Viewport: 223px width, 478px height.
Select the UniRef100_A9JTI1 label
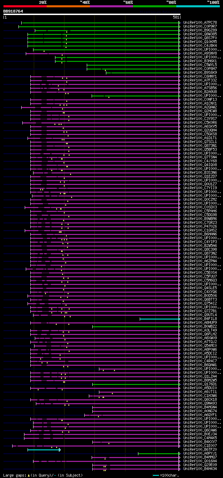click(x=200, y=392)
